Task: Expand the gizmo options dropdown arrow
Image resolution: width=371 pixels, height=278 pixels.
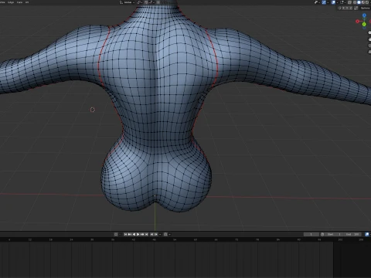Action: [328, 2]
